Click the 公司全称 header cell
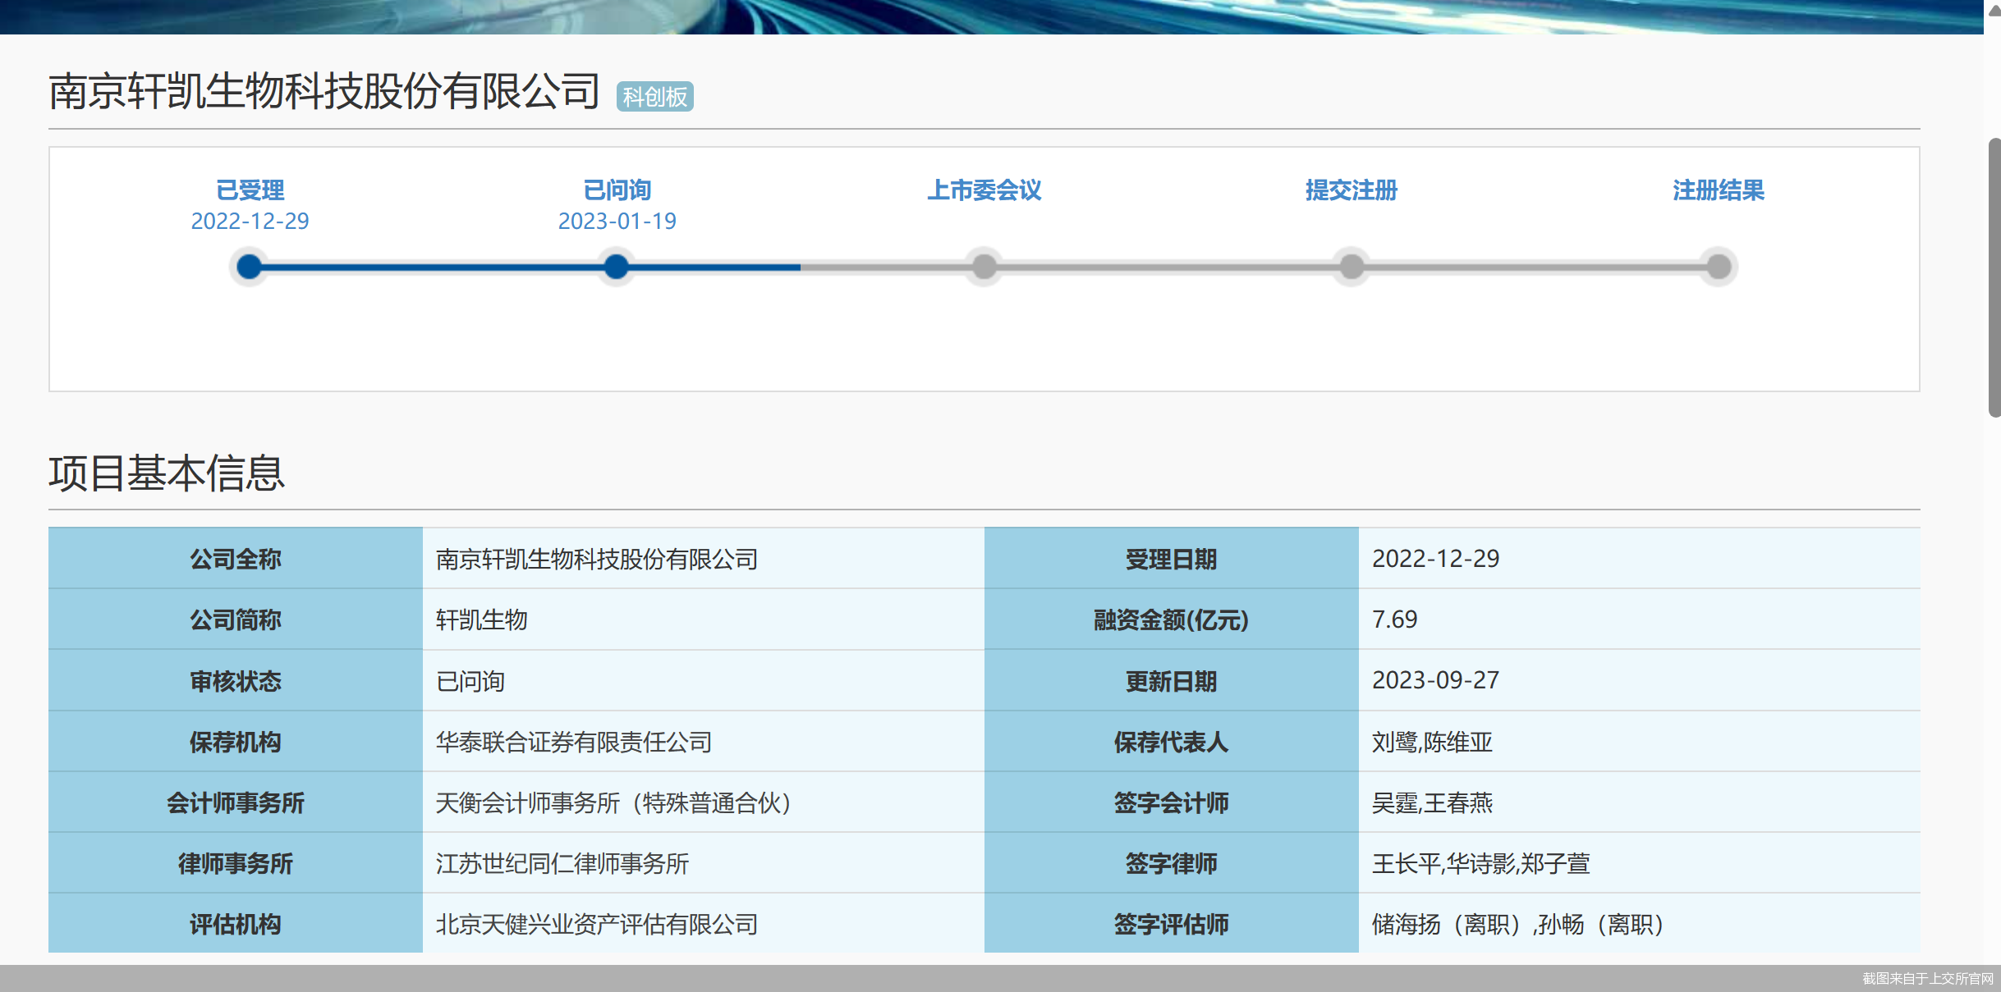The height and width of the screenshot is (992, 2001). click(236, 559)
